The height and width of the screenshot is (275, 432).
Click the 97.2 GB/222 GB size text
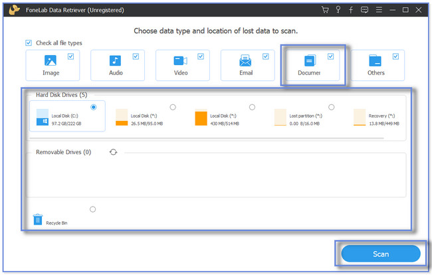(x=66, y=124)
